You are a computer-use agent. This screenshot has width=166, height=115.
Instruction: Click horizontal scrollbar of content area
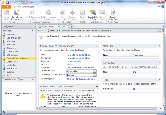point(98,108)
